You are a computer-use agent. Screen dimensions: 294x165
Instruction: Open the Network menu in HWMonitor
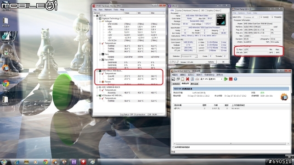pyautogui.click(x=108, y=10)
